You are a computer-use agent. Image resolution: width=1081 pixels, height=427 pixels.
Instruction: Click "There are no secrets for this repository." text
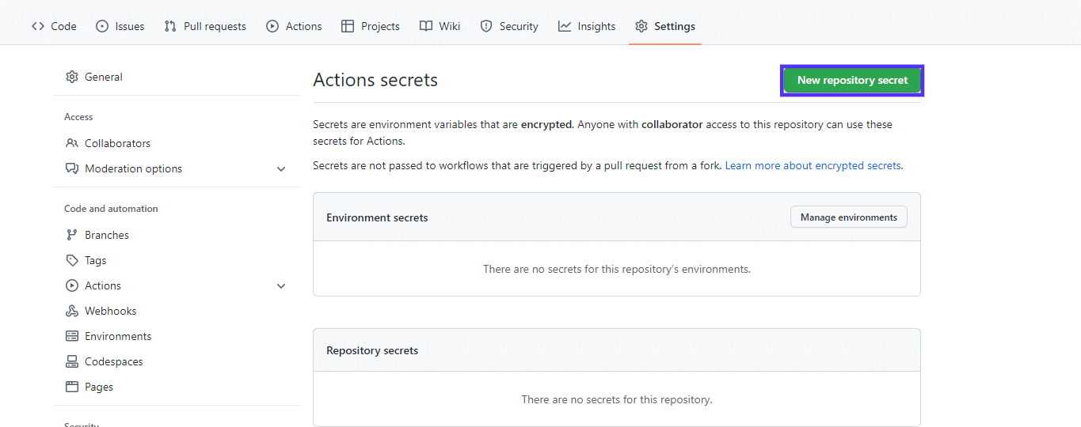coord(617,399)
